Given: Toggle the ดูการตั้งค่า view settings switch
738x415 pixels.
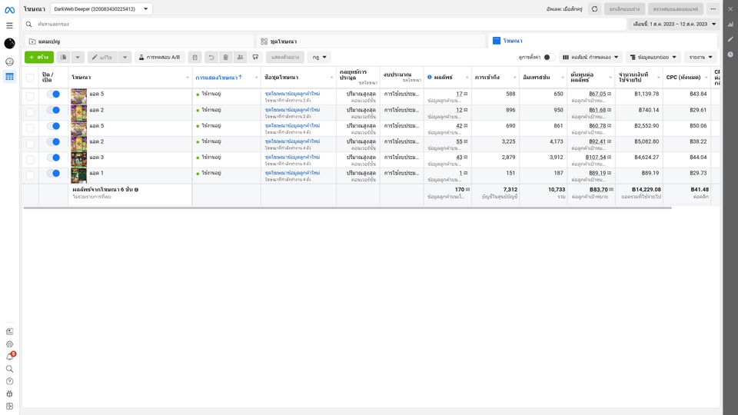Looking at the screenshot, I should (549, 57).
